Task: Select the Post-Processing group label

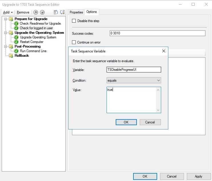Action: click(28, 46)
